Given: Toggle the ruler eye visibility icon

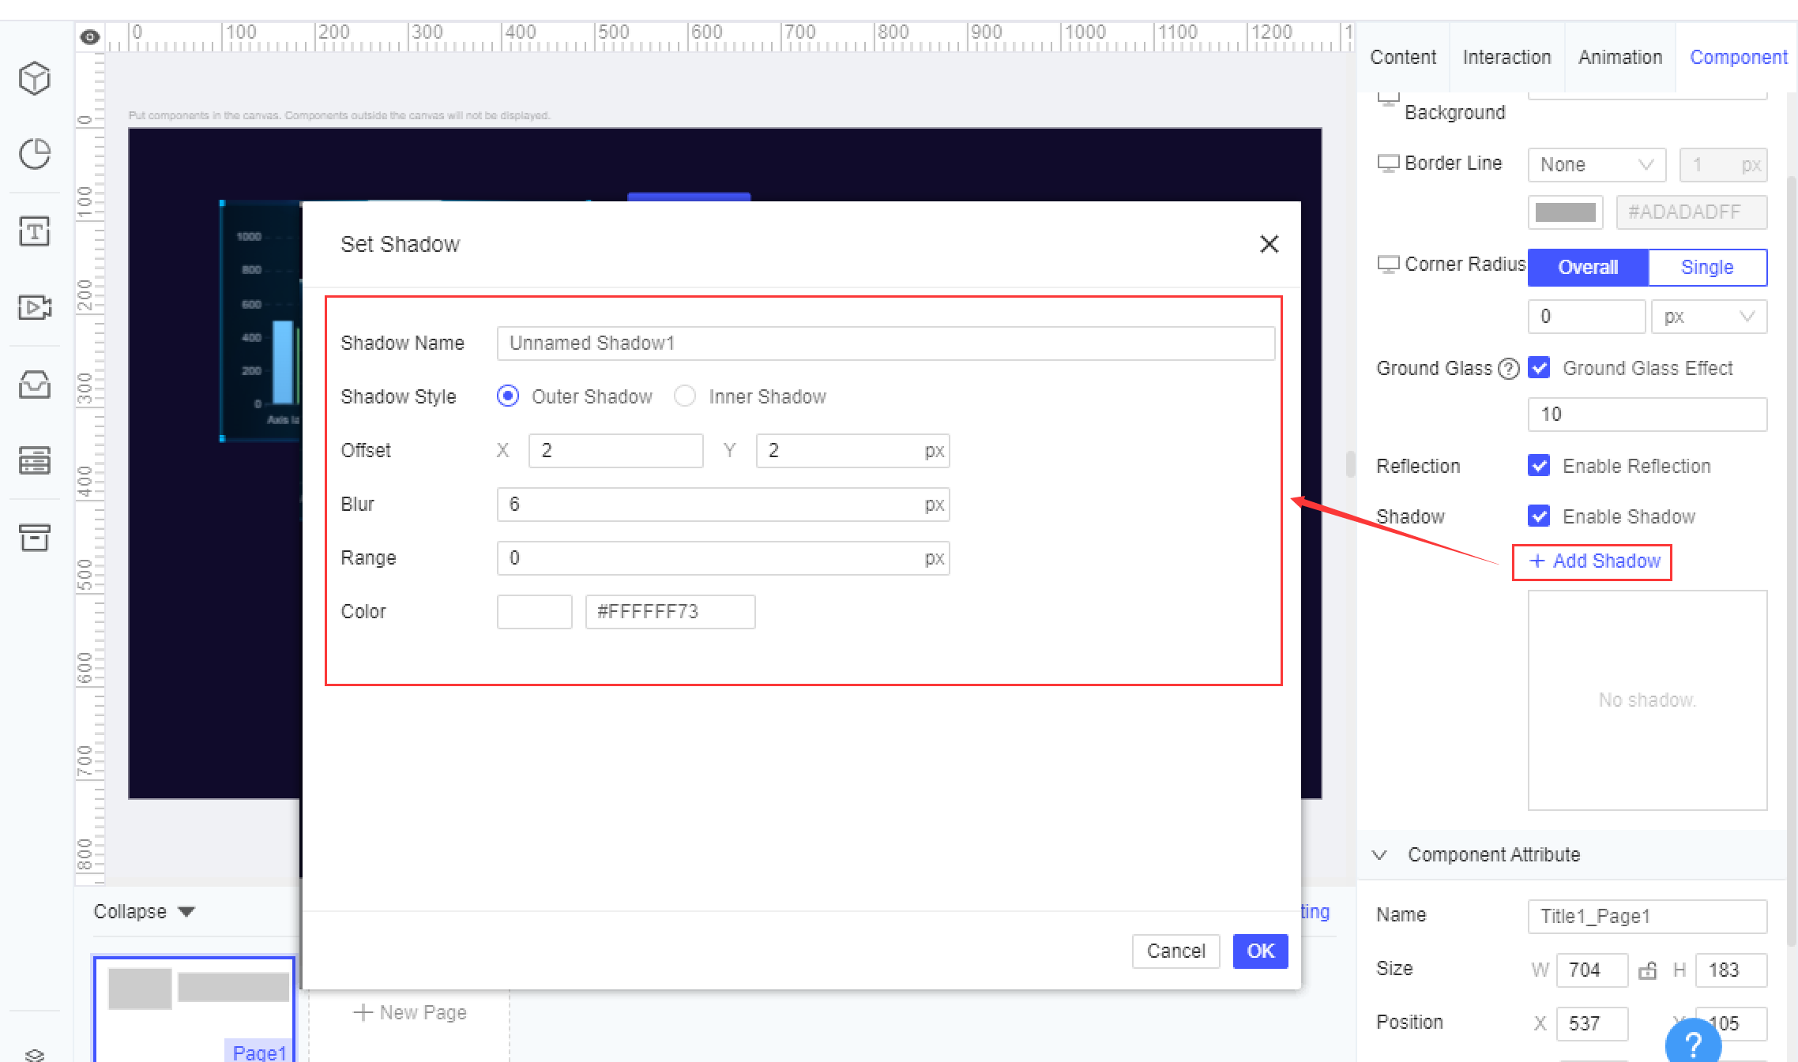Looking at the screenshot, I should tap(90, 36).
